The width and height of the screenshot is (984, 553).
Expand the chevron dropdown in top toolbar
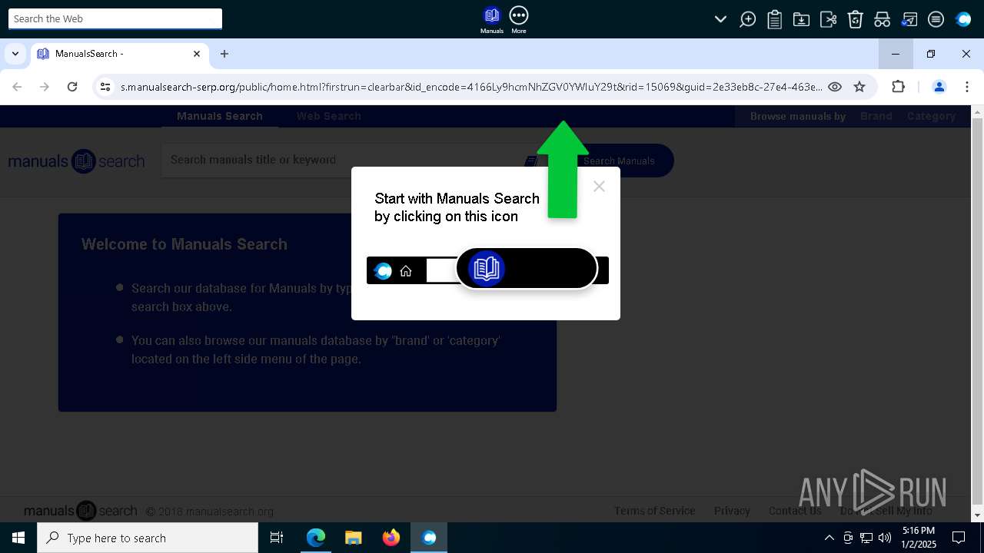[720, 19]
